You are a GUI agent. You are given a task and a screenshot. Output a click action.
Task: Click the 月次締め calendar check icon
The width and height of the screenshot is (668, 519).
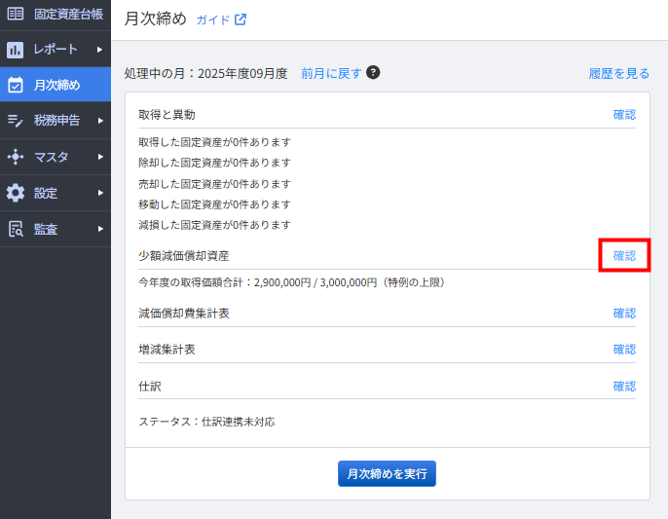coord(16,85)
